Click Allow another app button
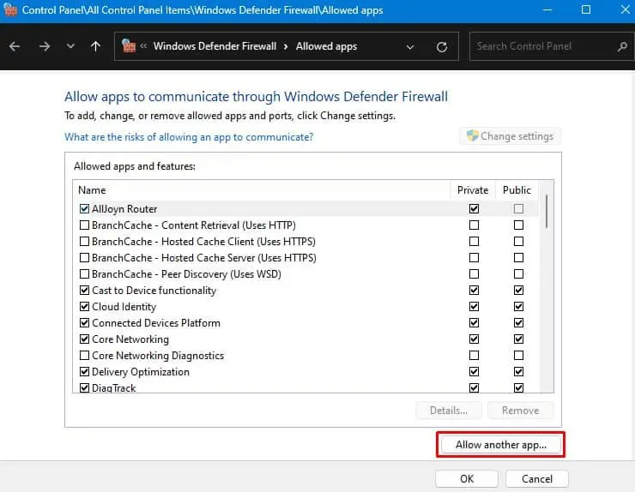635x492 pixels. coord(501,445)
